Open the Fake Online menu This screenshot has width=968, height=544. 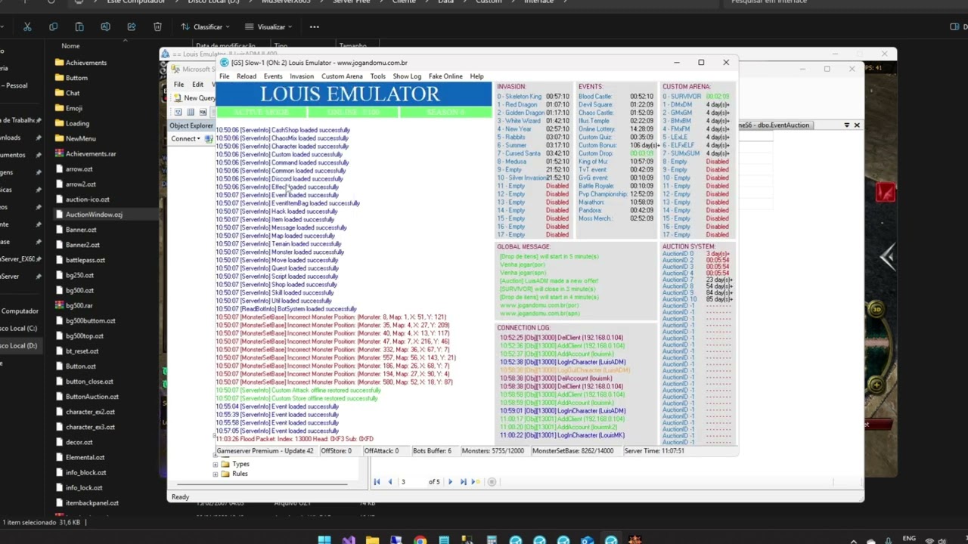pos(445,76)
